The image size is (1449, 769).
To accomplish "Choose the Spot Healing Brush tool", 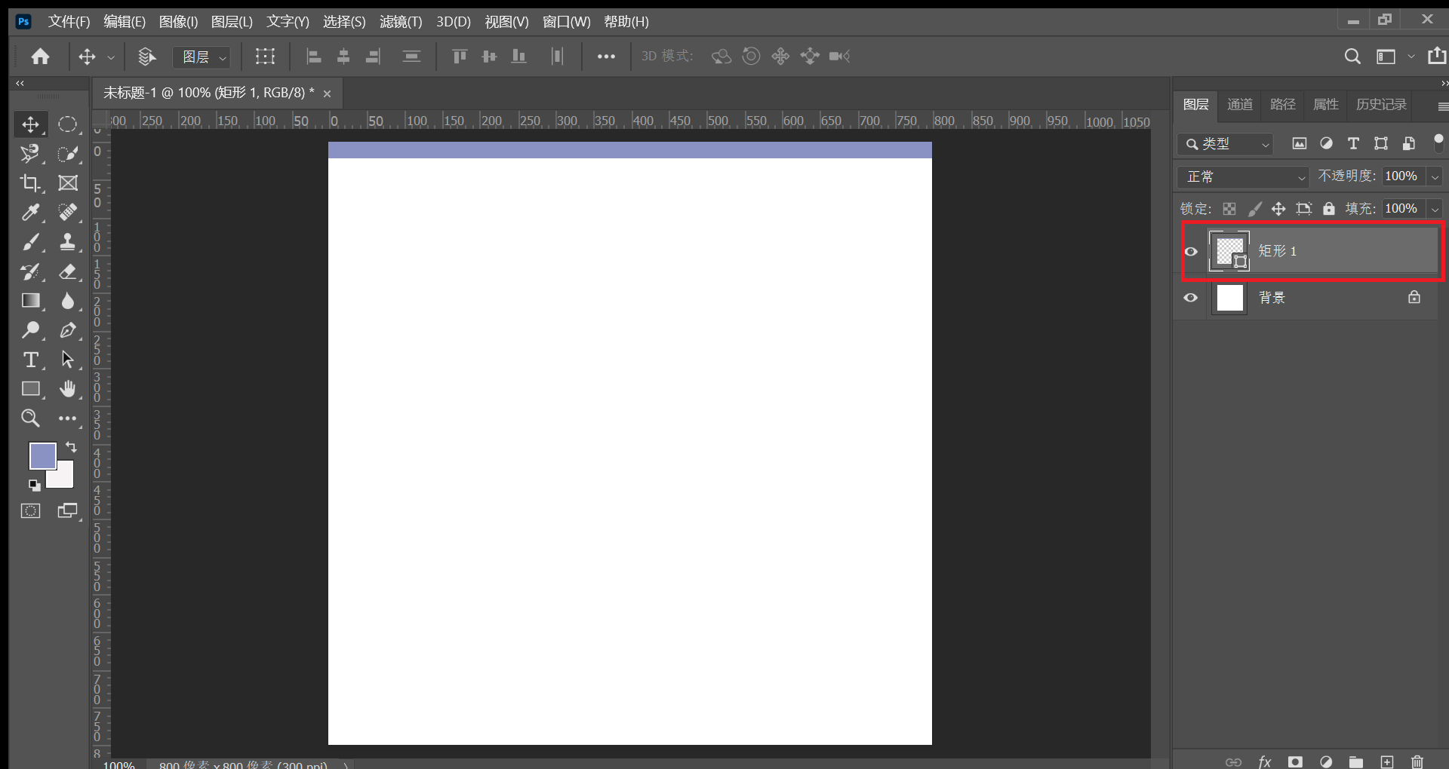I will [68, 213].
